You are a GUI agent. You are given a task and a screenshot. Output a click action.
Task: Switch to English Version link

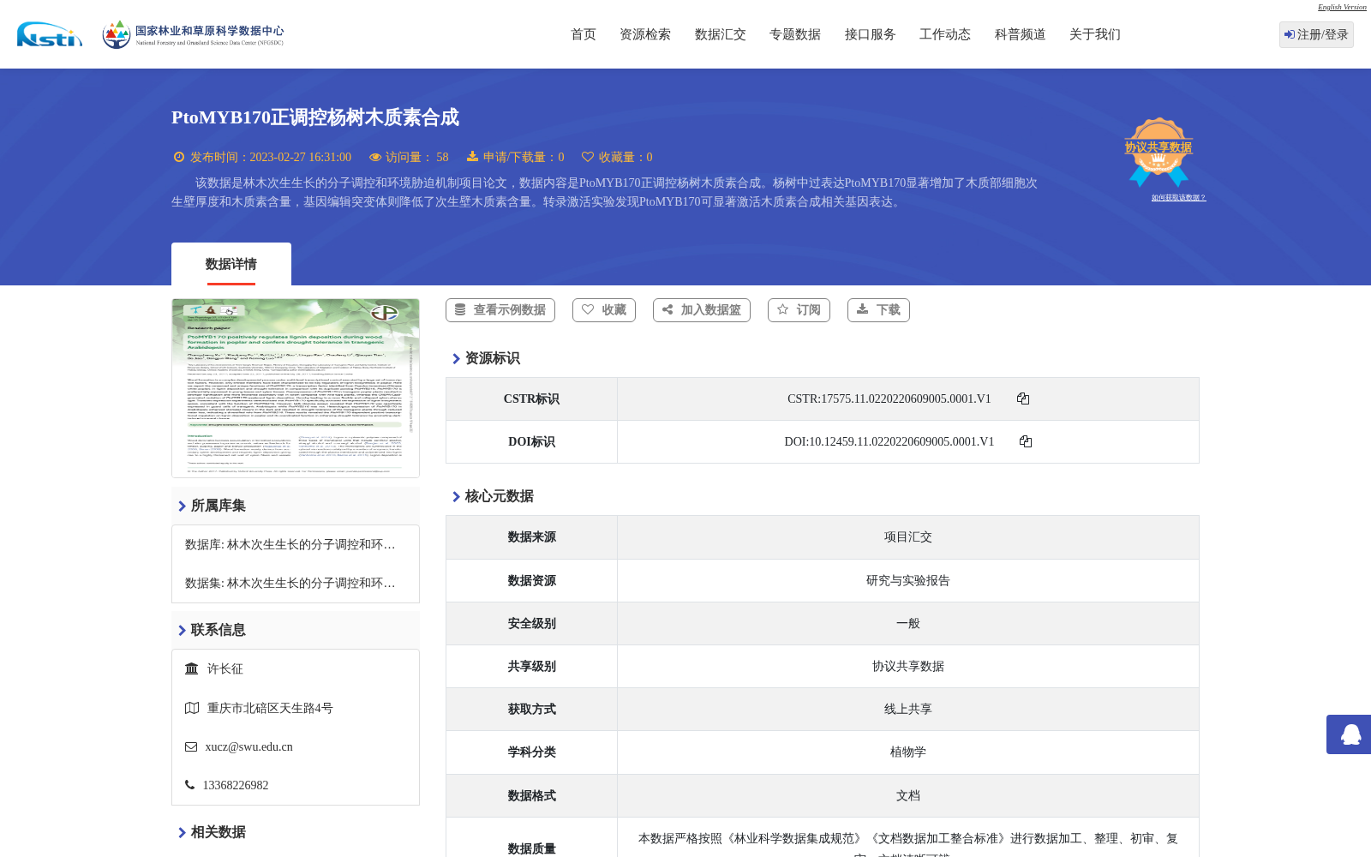point(1342,7)
